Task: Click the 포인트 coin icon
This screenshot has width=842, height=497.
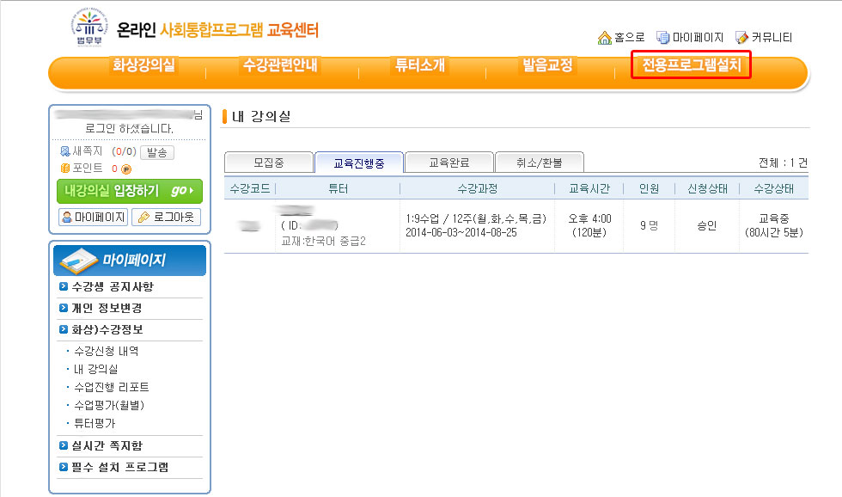Action: coord(64,168)
